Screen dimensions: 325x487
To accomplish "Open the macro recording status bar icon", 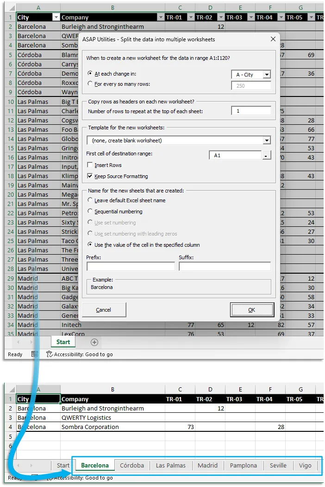I will tap(35, 354).
